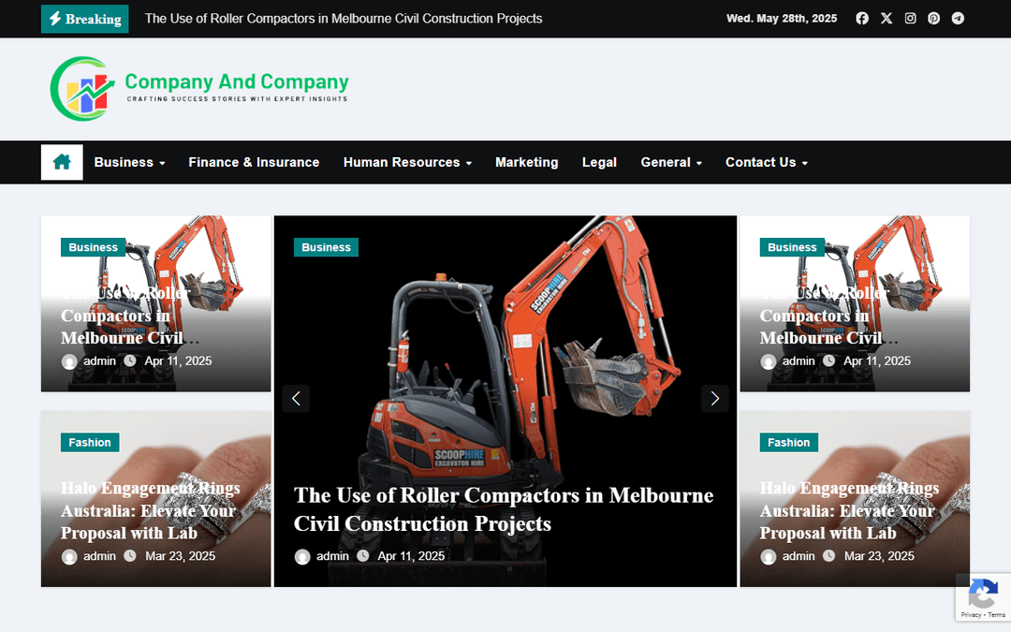Open top-right Roller Compactors card title
The height and width of the screenshot is (632, 1011).
(829, 316)
